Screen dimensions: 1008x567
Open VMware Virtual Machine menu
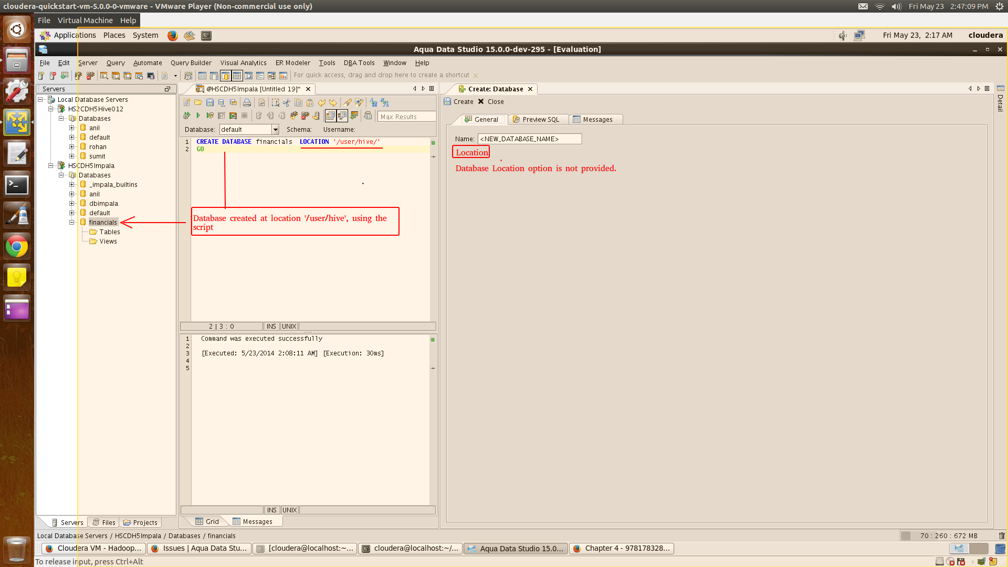pos(85,20)
